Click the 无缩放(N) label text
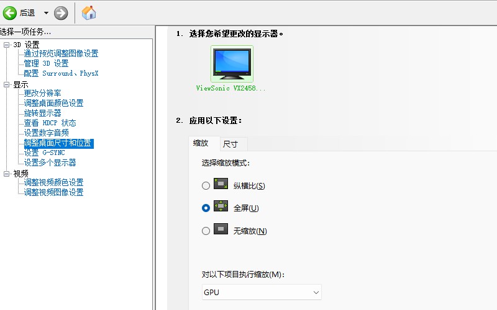Viewport: 497px width, 310px height. pyautogui.click(x=250, y=231)
